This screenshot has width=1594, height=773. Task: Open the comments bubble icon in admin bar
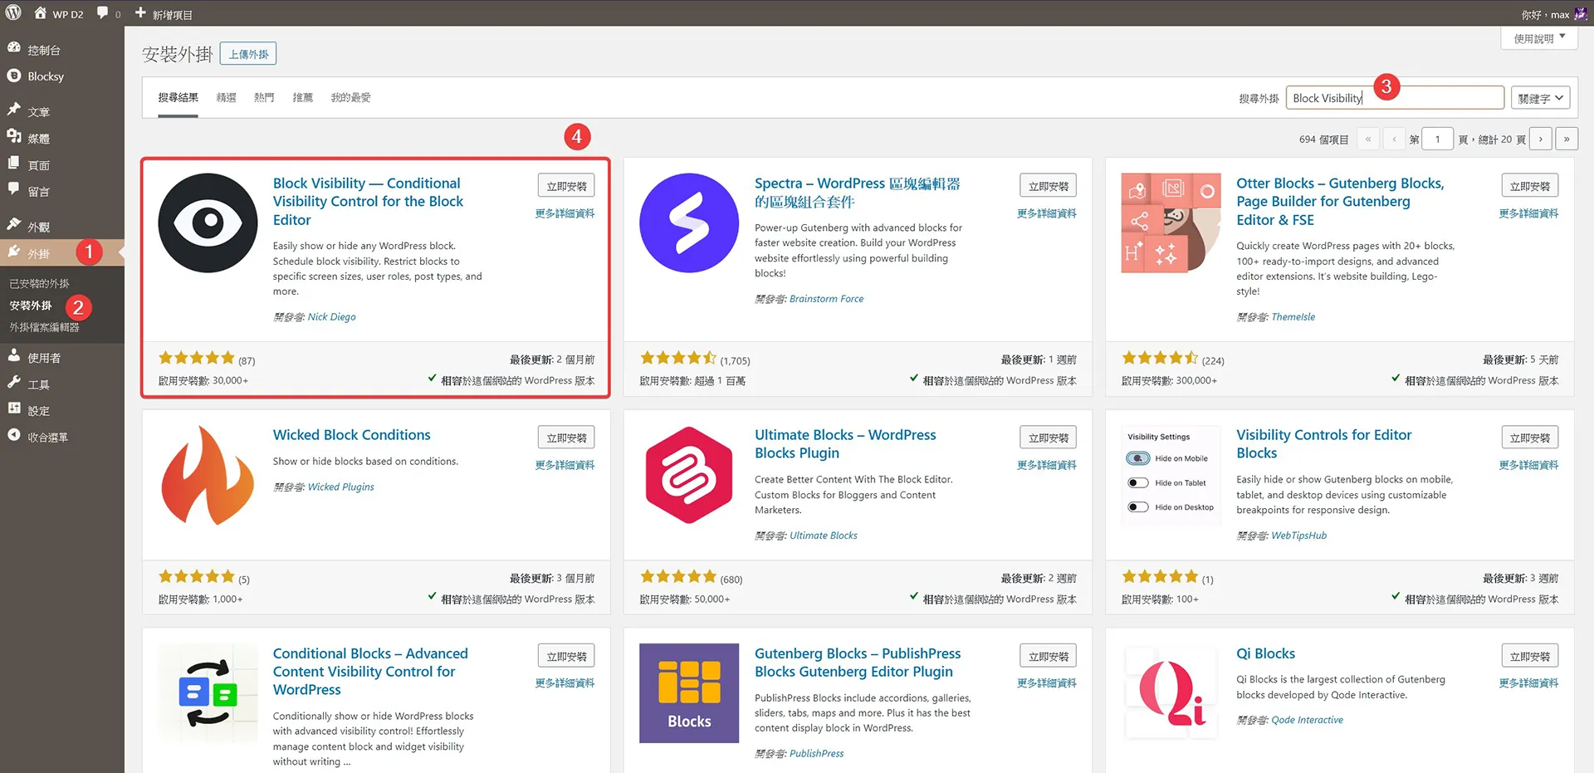[103, 13]
